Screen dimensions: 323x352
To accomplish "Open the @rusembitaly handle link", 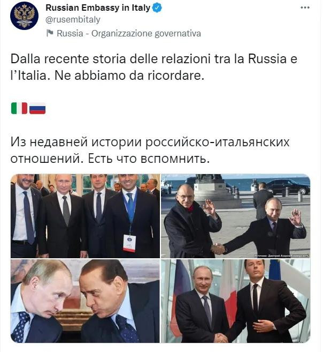I will pos(73,20).
